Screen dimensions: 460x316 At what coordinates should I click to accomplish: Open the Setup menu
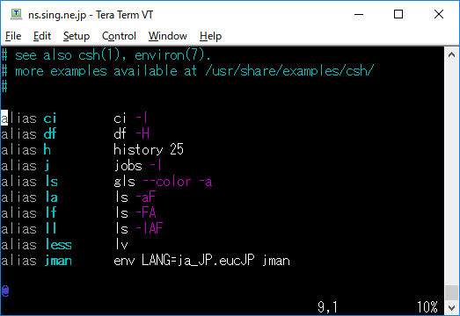[x=77, y=36]
